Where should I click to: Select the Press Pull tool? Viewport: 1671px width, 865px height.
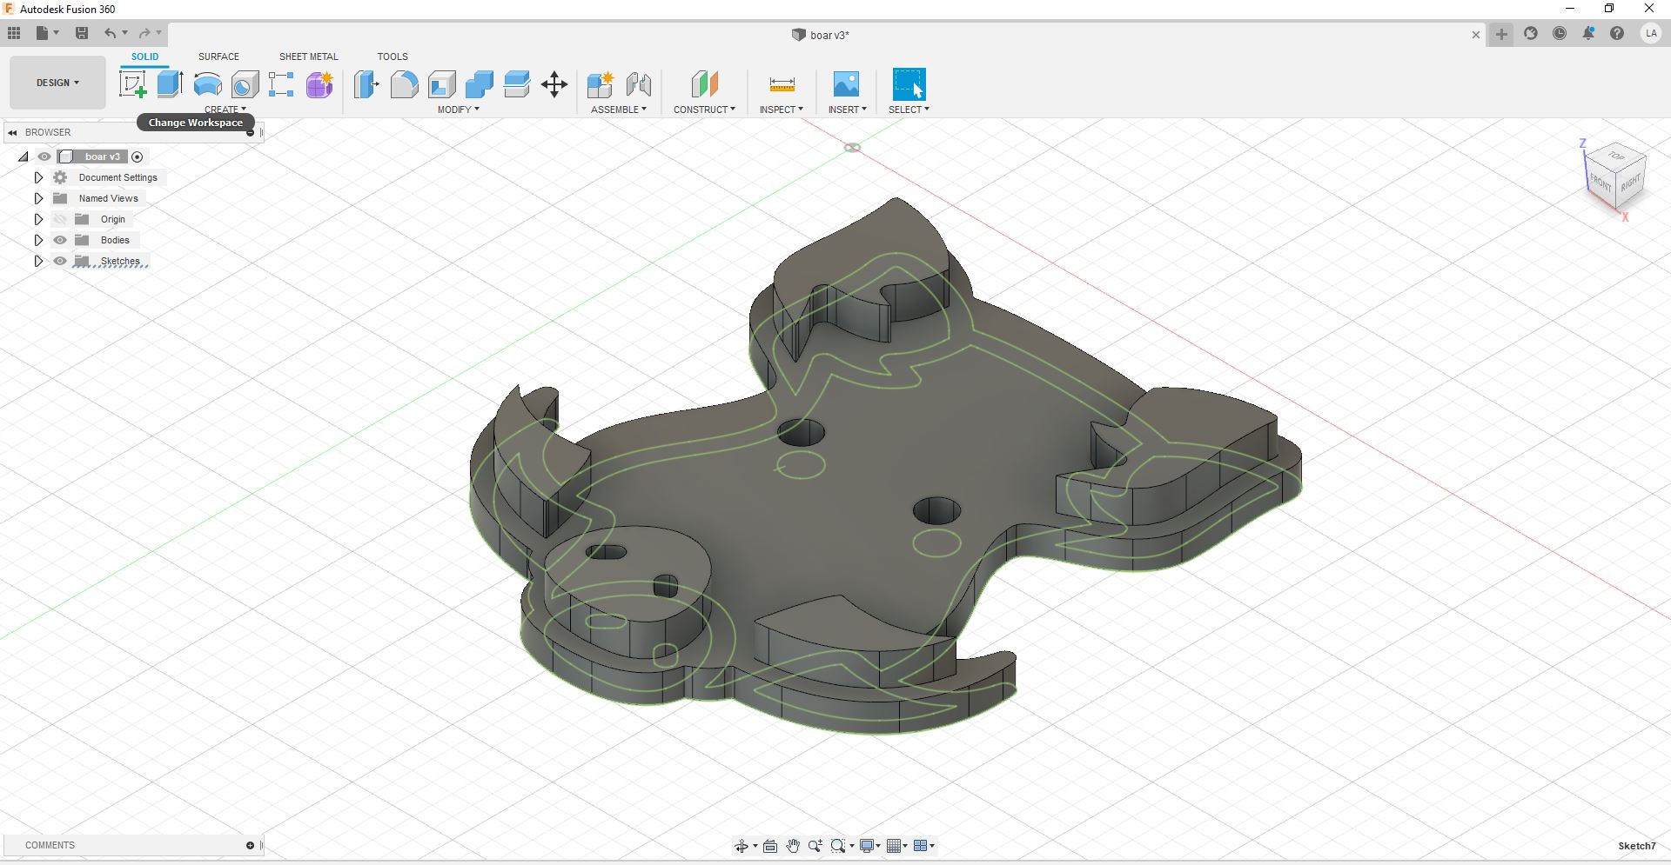pos(366,84)
